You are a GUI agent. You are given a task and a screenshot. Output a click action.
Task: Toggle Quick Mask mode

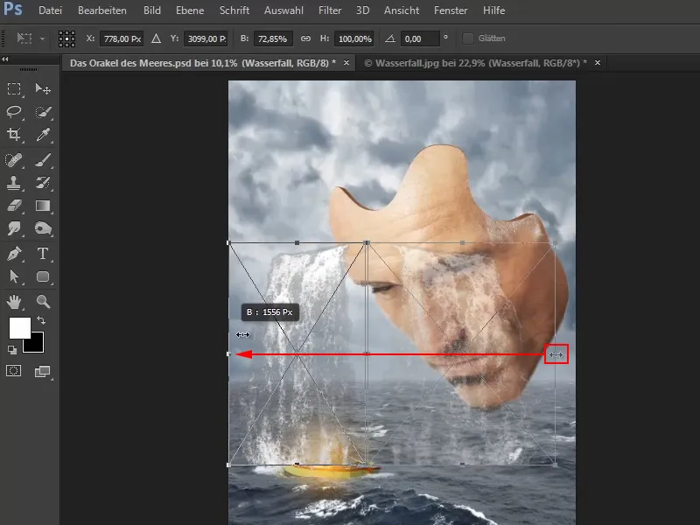tap(14, 371)
